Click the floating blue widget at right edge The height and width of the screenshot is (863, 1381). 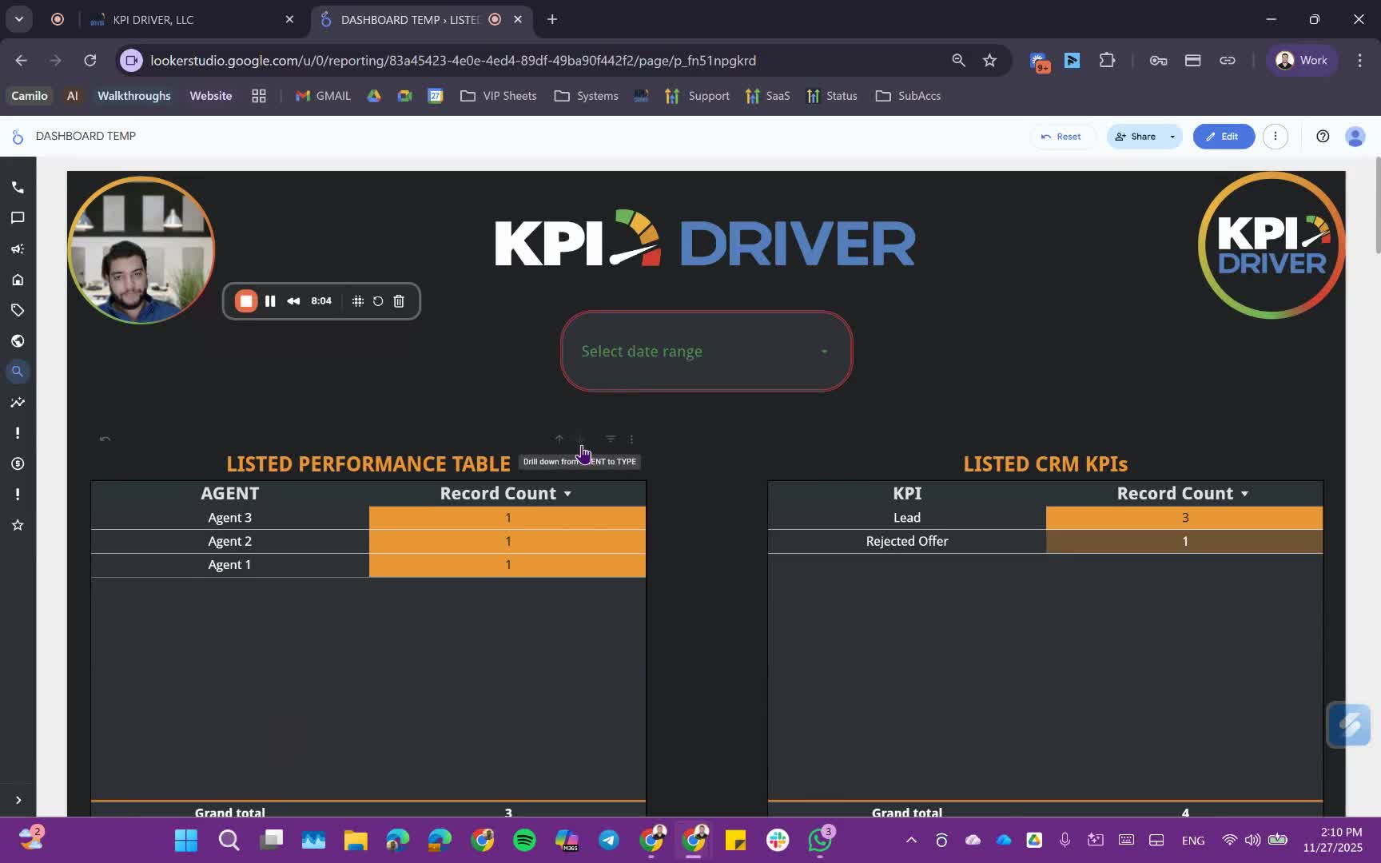tap(1350, 725)
